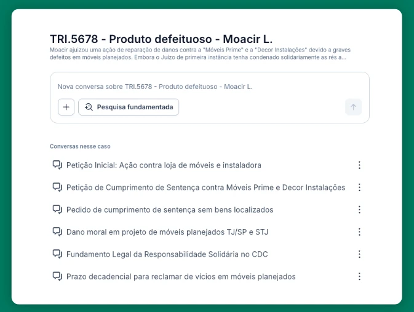The height and width of the screenshot is (312, 414).
Task: Open options menu for Petição Inicial conversation
Action: tap(359, 165)
